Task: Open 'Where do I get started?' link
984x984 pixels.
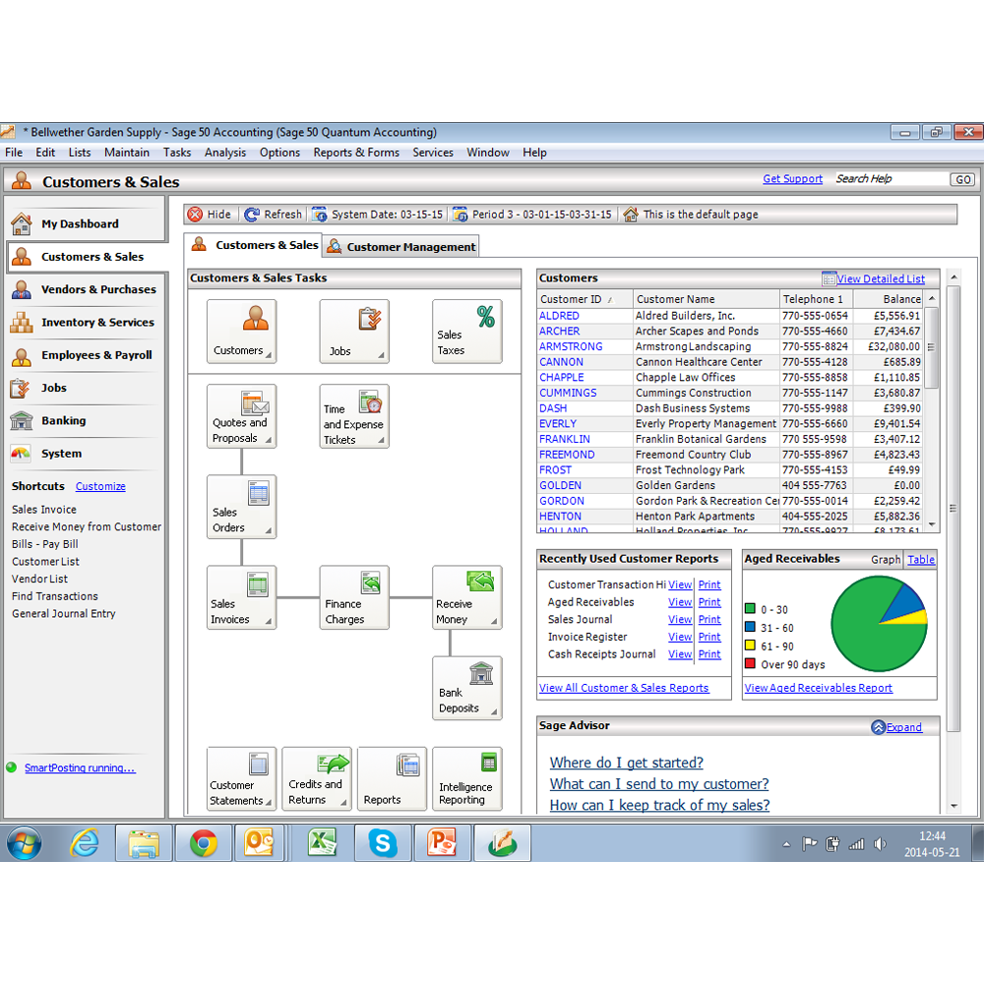Action: coord(626,763)
